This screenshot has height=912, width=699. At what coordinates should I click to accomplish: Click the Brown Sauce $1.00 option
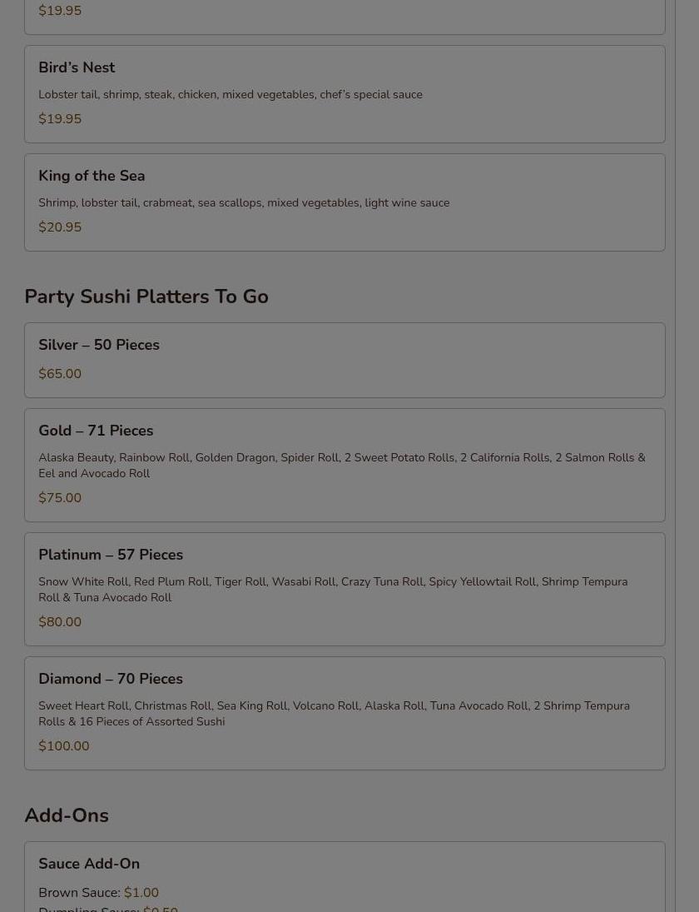[98, 893]
